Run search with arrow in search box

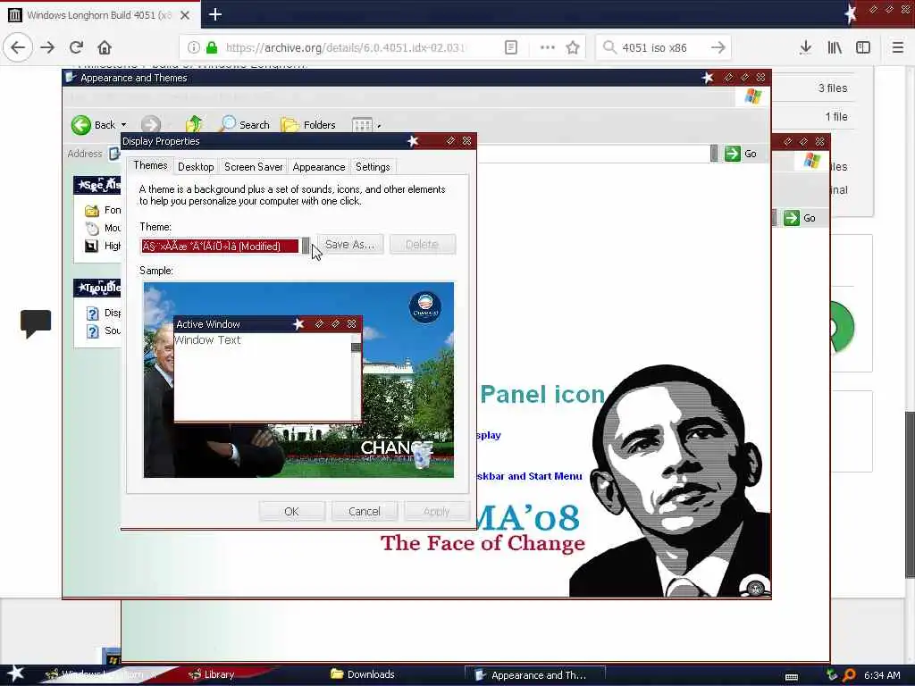tap(718, 47)
